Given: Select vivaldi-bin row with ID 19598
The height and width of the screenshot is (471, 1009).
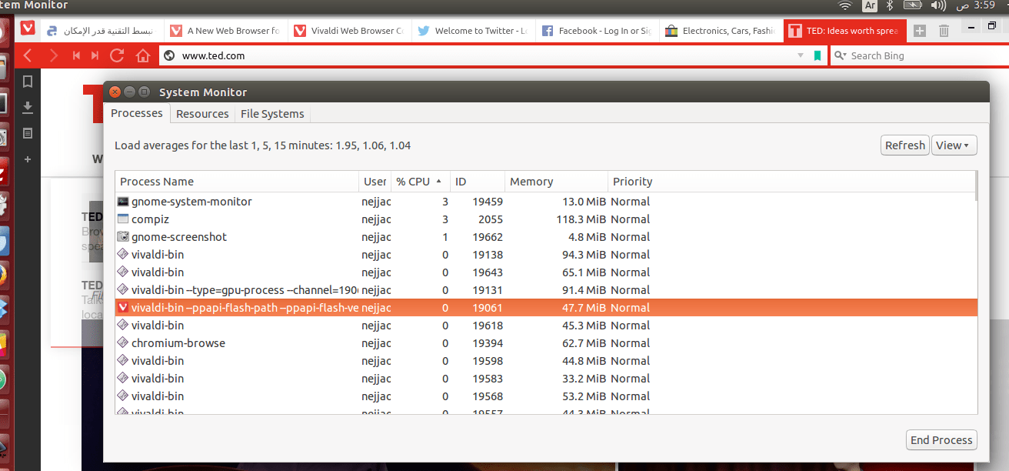Looking at the screenshot, I should pyautogui.click(x=544, y=361).
